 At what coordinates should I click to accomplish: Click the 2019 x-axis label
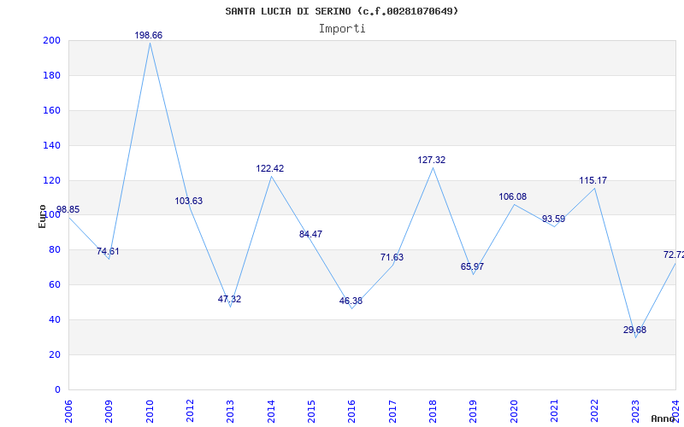tap(474, 412)
